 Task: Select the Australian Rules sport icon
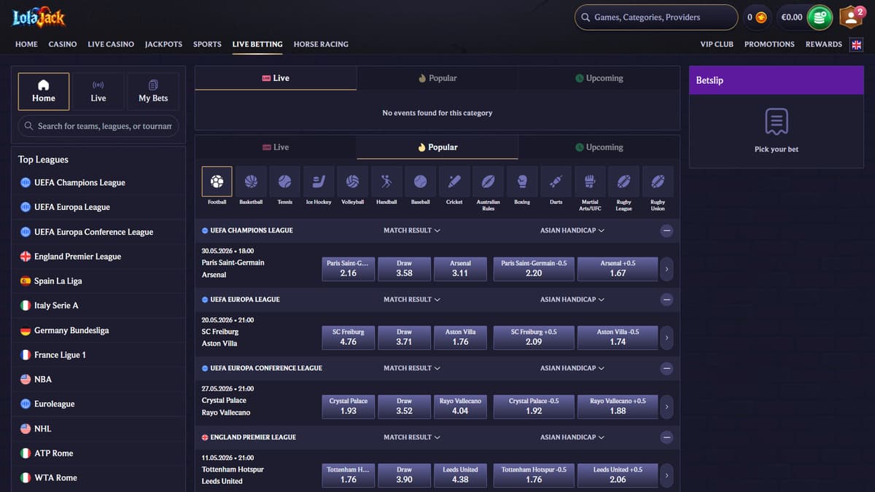tap(488, 181)
